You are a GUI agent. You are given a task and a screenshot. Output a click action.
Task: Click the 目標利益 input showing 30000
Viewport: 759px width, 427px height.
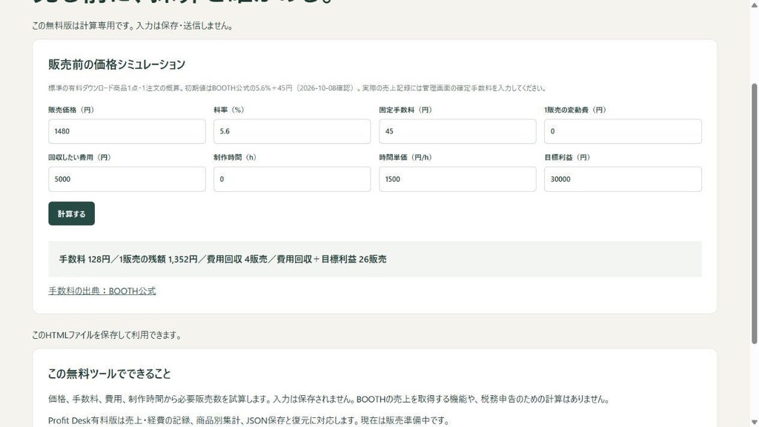(x=623, y=179)
